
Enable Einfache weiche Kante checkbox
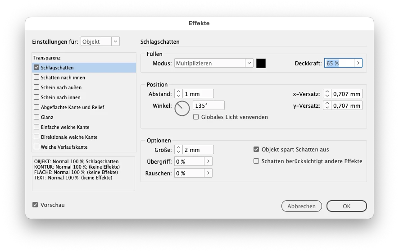pos(36,127)
